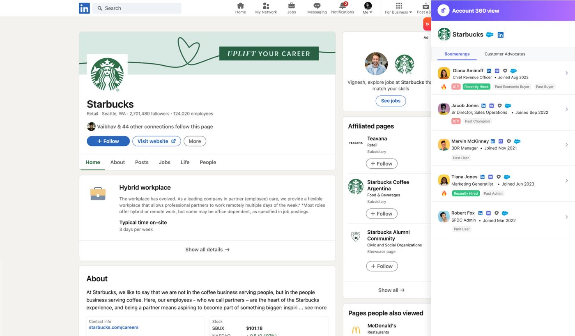This screenshot has height=336, width=575.
Task: Follow Starbucks Alumni Community page
Action: coord(382,266)
